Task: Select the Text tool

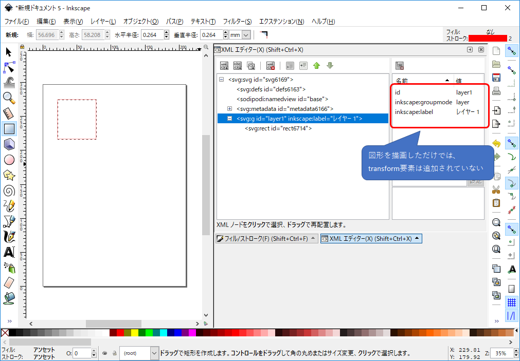Action: click(8, 252)
